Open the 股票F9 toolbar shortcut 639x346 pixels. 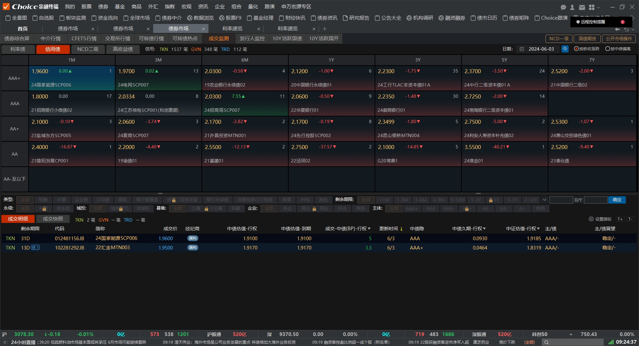point(230,18)
